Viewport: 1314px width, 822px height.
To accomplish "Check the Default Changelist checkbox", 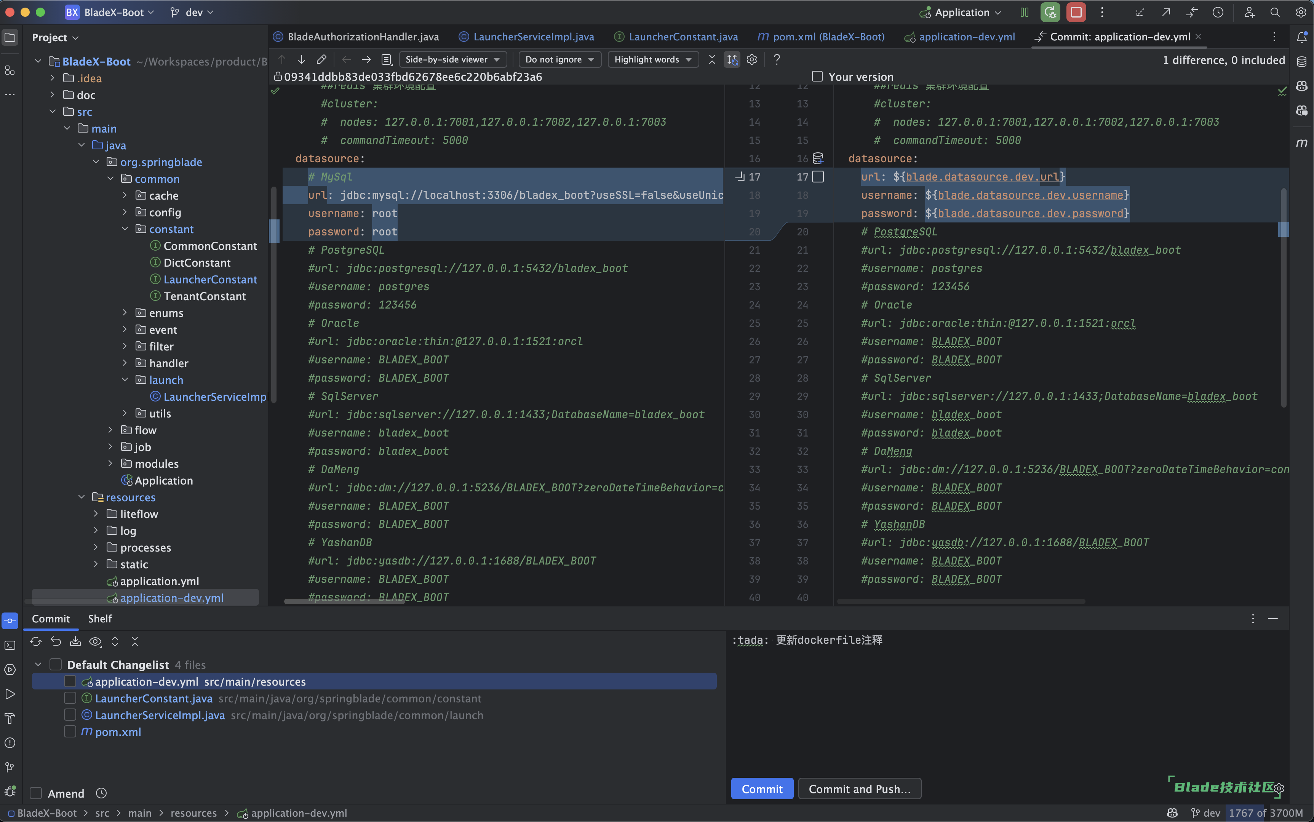I will click(x=56, y=664).
